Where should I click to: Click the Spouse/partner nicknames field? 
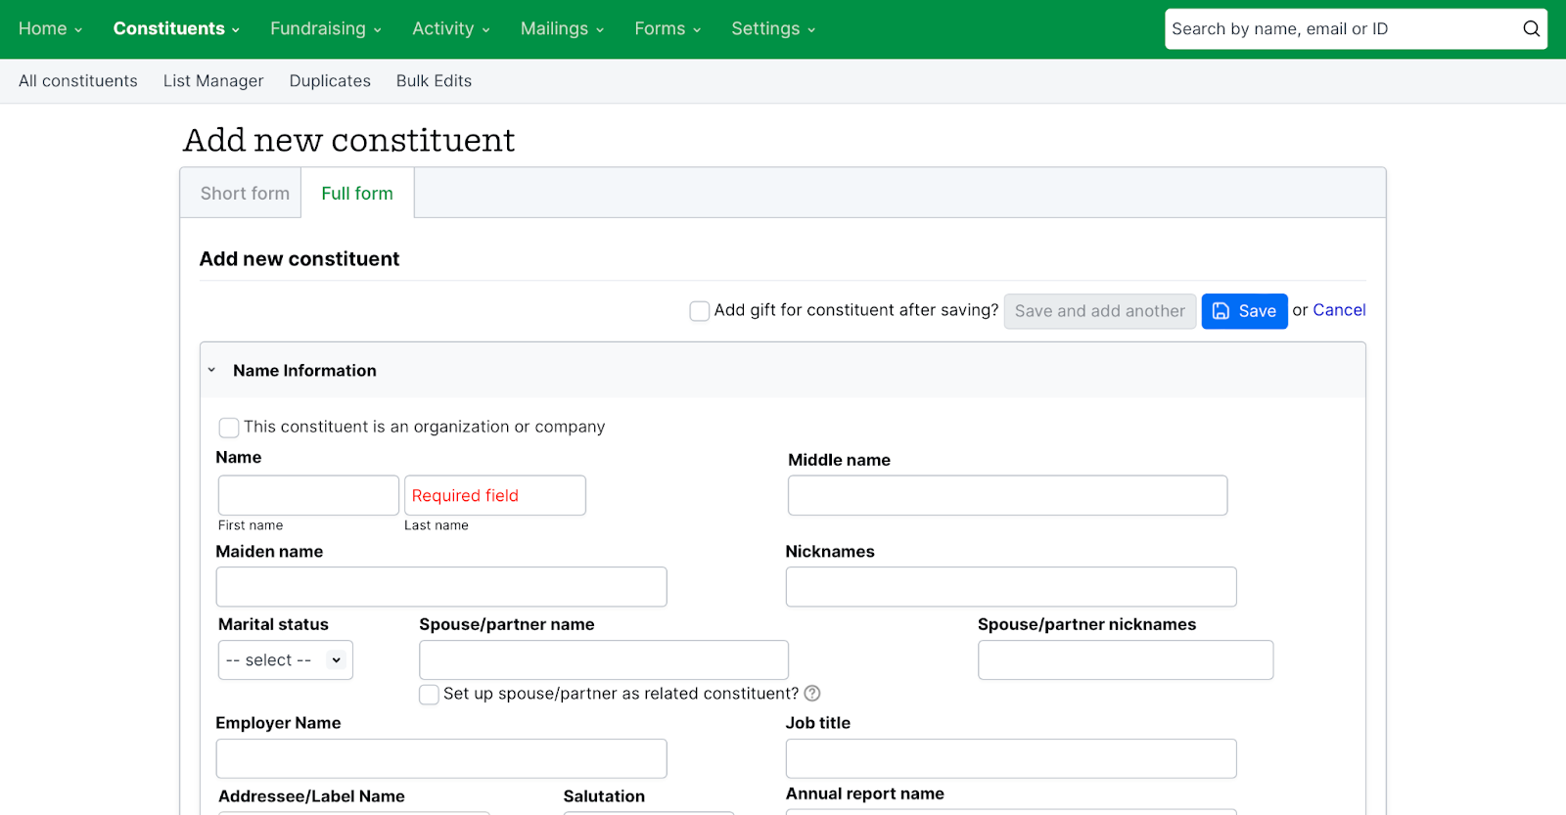[x=1126, y=660]
